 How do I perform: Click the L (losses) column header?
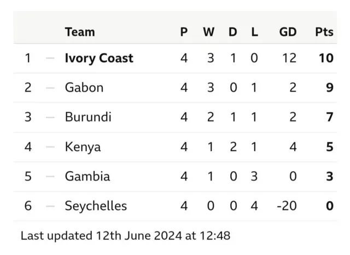click(254, 32)
